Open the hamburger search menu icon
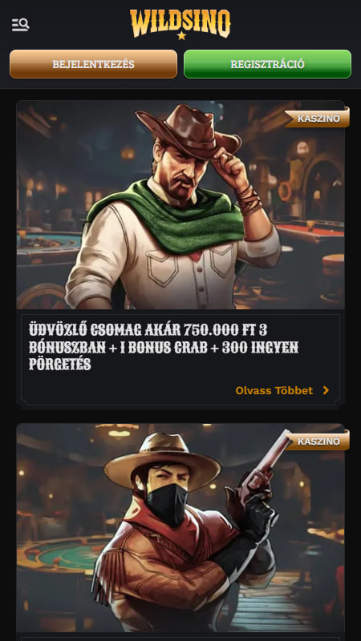Image resolution: width=361 pixels, height=641 pixels. (21, 25)
